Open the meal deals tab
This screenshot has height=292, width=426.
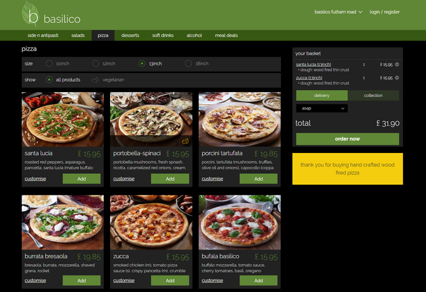point(226,36)
